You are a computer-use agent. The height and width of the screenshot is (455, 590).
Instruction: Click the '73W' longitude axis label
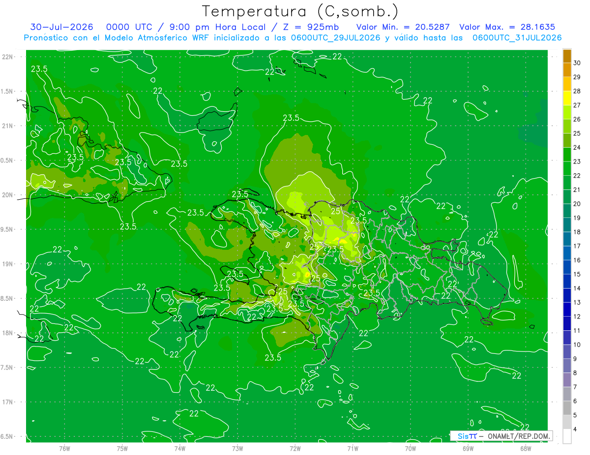[x=237, y=448]
